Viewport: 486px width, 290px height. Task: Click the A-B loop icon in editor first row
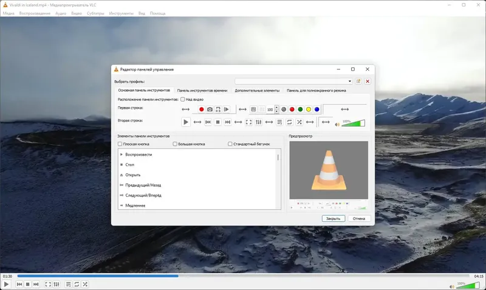click(218, 109)
